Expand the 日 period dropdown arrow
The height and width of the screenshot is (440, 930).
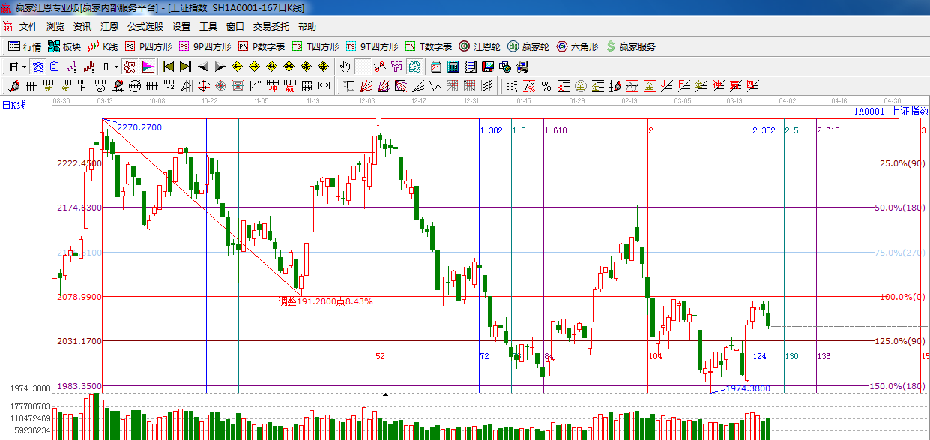coord(24,67)
